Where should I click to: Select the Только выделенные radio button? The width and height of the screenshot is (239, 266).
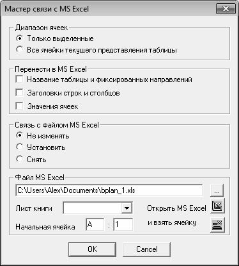19,38
